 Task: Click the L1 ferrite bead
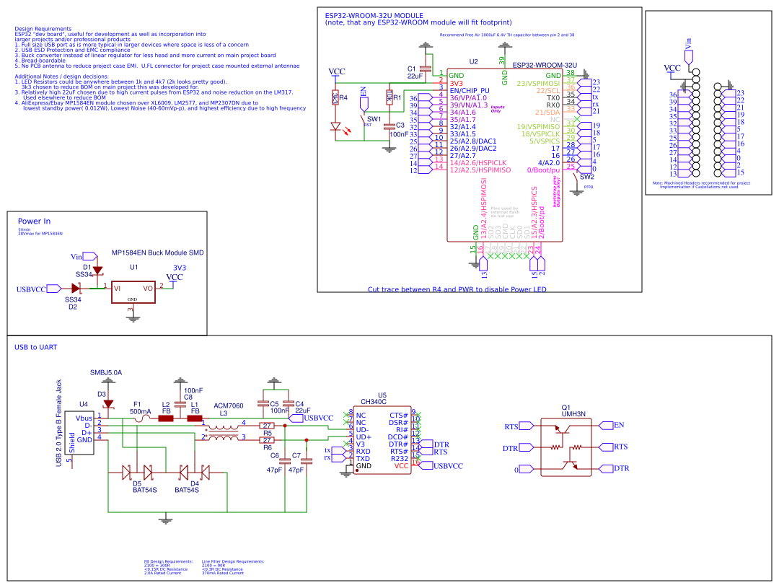click(x=194, y=418)
